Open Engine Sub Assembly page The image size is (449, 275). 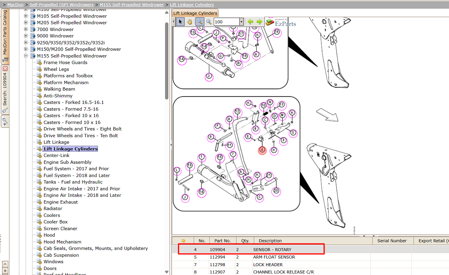coord(67,162)
